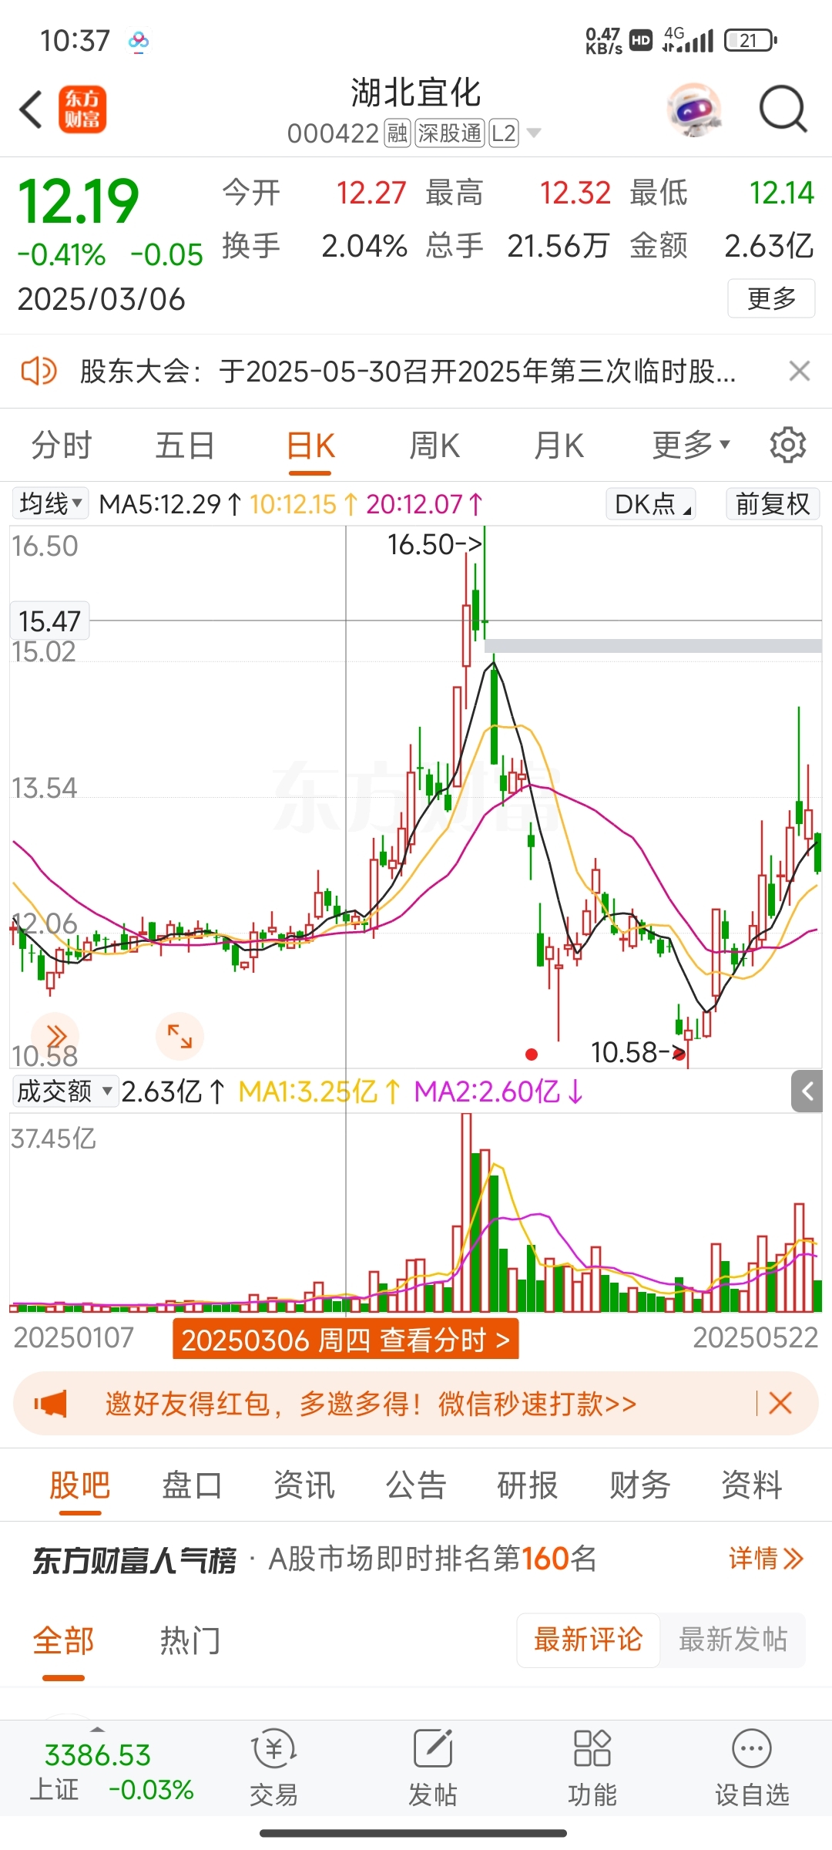The image size is (832, 1850).
Task: Switch to 资料 tab
Action: tap(752, 1485)
